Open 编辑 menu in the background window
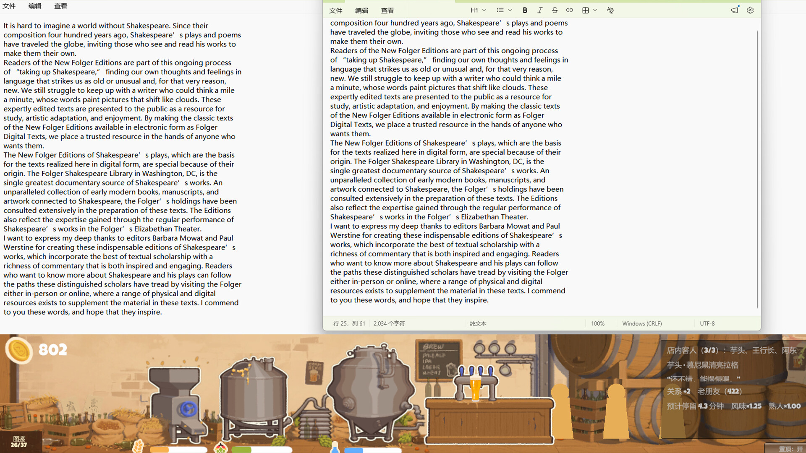 pos(35,6)
